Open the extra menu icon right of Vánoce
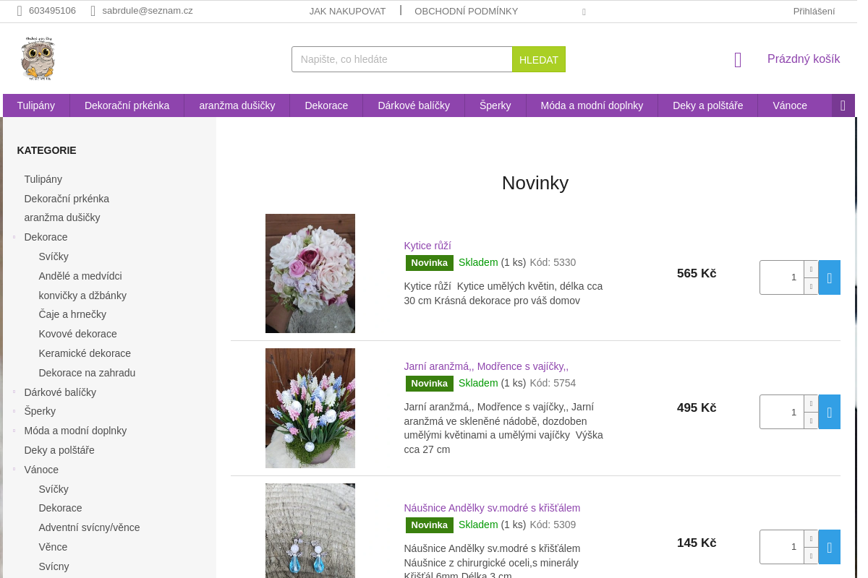The width and height of the screenshot is (868, 578). tap(843, 105)
